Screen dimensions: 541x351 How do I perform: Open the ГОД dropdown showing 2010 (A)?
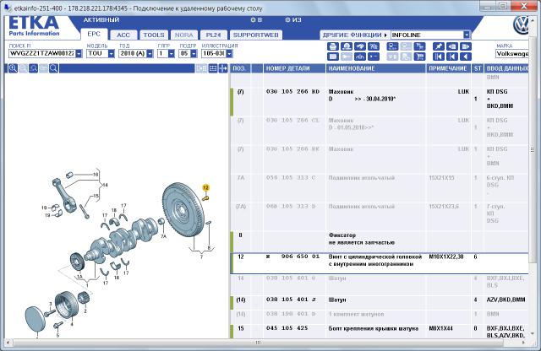tap(150, 54)
